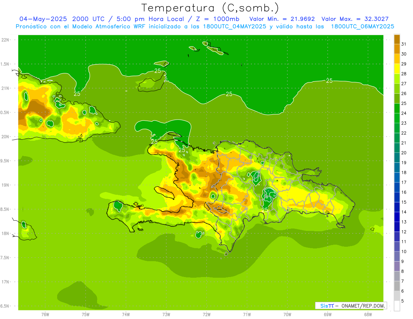Click legend value 26
Screen dimensions: 413x319
404,94
